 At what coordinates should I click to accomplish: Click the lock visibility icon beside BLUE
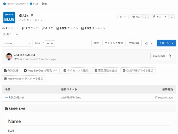click(32, 15)
